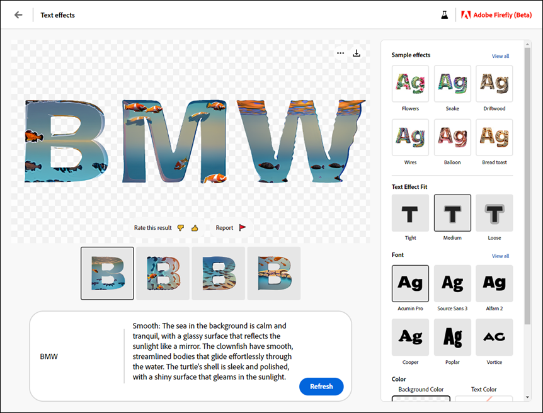Go back using the left arrow
The height and width of the screenshot is (413, 543).
tap(18, 15)
